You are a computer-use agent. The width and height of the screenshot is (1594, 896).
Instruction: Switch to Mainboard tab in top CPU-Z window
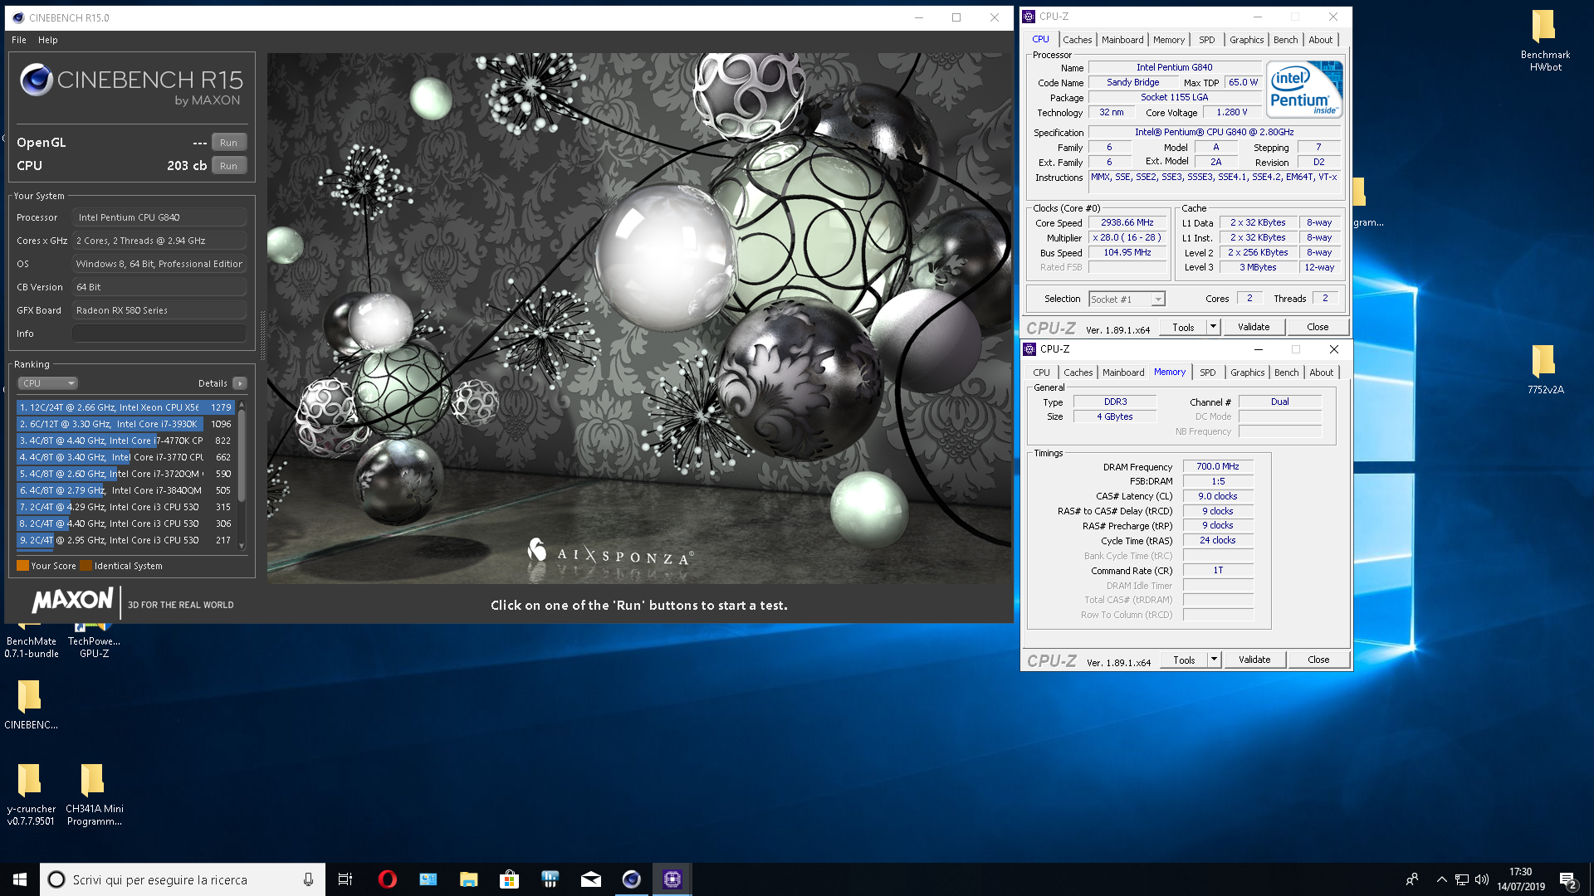1122,40
